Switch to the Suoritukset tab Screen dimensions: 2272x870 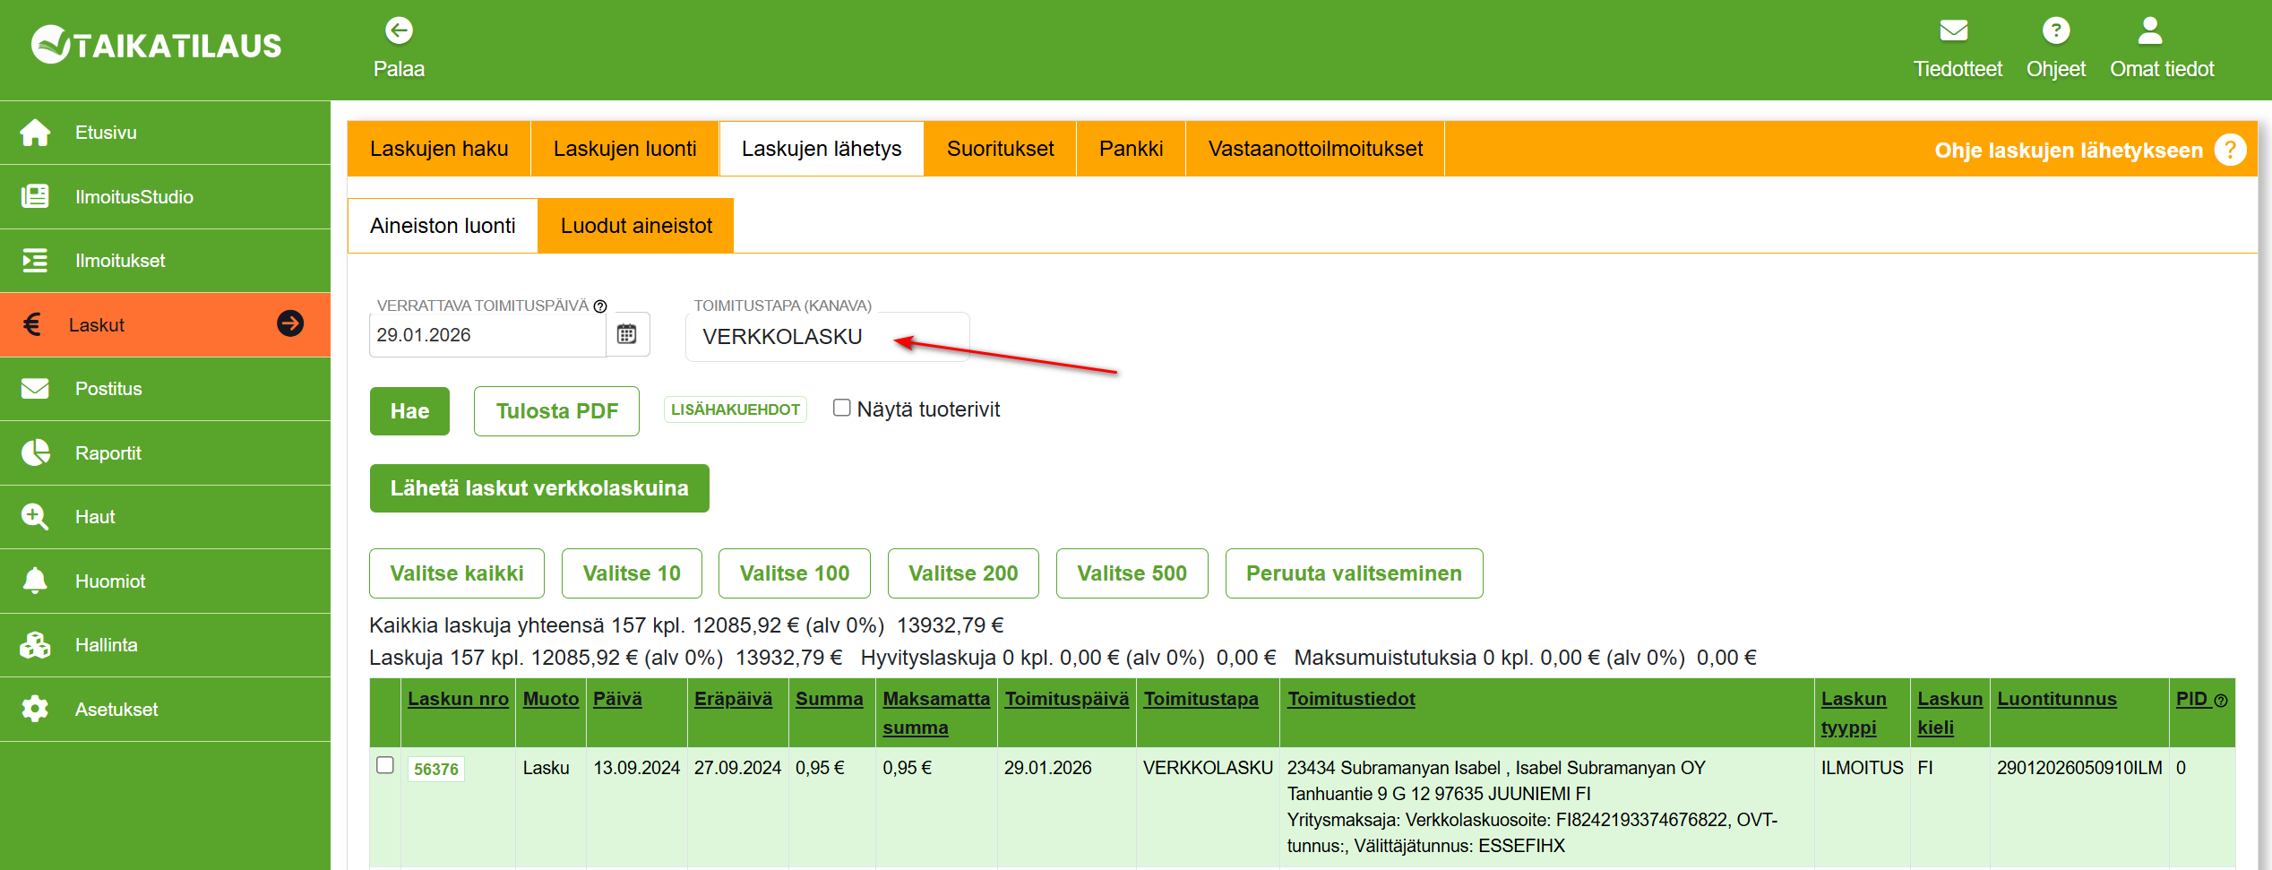1000,149
